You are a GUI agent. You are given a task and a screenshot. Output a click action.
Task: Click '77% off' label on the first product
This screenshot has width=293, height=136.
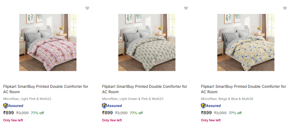point(38,113)
